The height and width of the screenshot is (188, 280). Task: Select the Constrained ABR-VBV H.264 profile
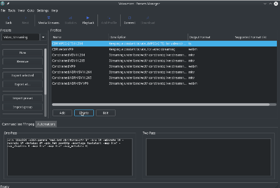164,72
